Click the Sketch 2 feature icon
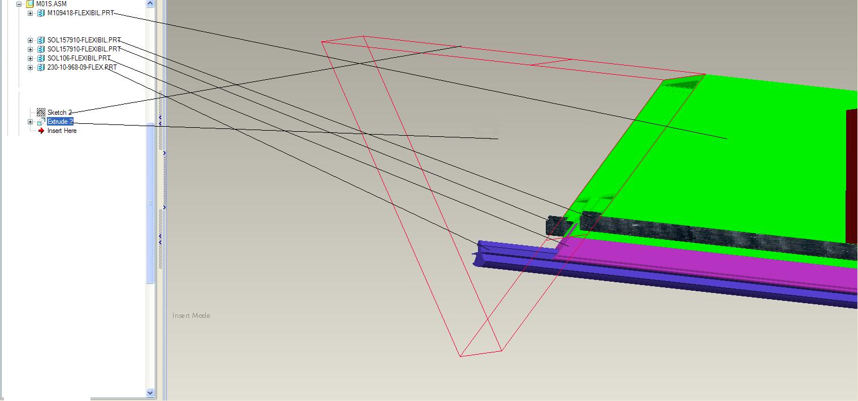 pos(41,113)
